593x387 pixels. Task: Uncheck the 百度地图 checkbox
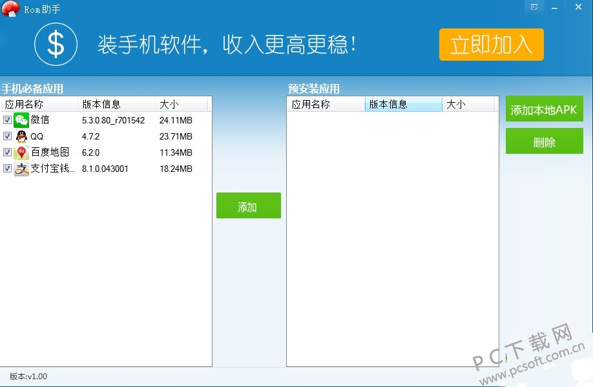[x=6, y=152]
